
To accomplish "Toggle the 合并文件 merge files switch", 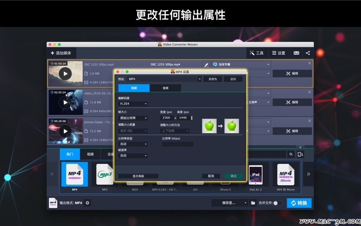I will (278, 203).
